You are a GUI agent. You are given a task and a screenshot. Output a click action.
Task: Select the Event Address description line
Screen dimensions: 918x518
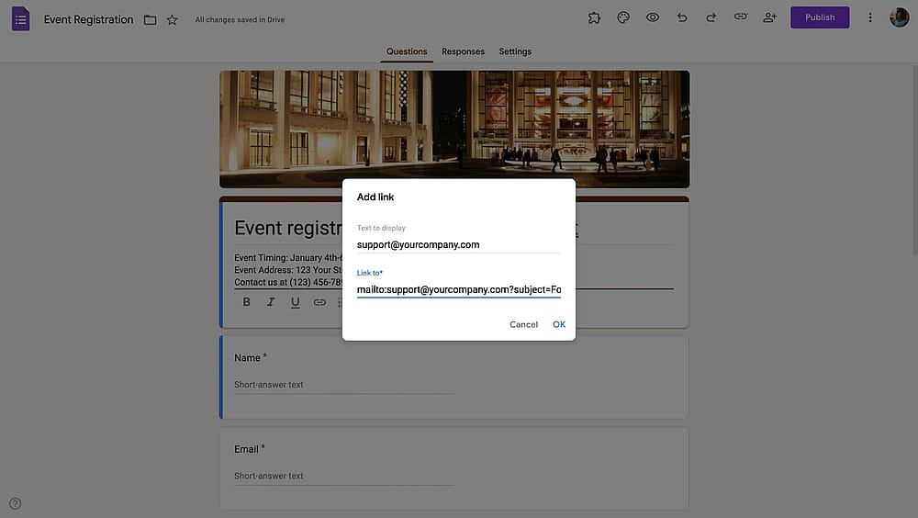coord(288,270)
